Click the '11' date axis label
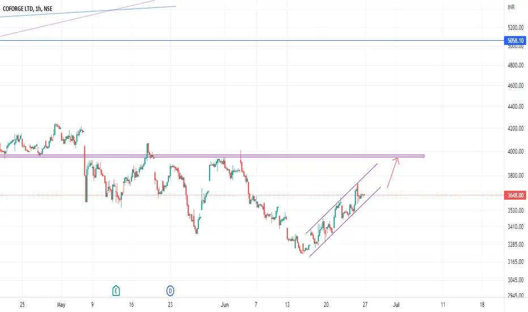The width and height of the screenshot is (528, 312). [x=443, y=305]
